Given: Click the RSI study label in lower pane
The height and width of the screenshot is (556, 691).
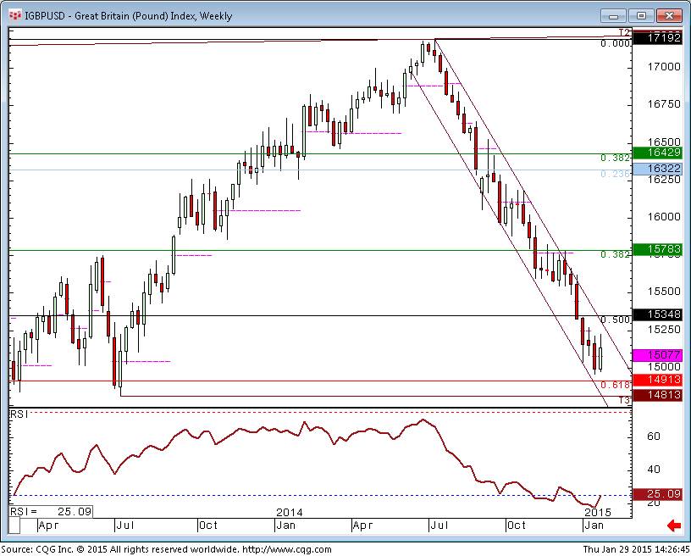Looking at the screenshot, I should pos(18,414).
